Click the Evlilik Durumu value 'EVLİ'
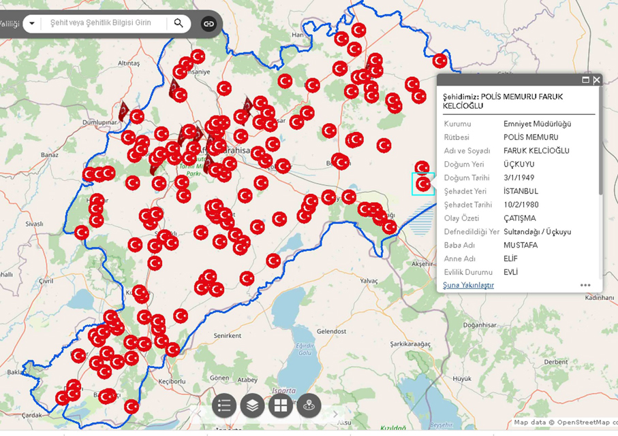Screen dimensions: 618x436 (510, 272)
